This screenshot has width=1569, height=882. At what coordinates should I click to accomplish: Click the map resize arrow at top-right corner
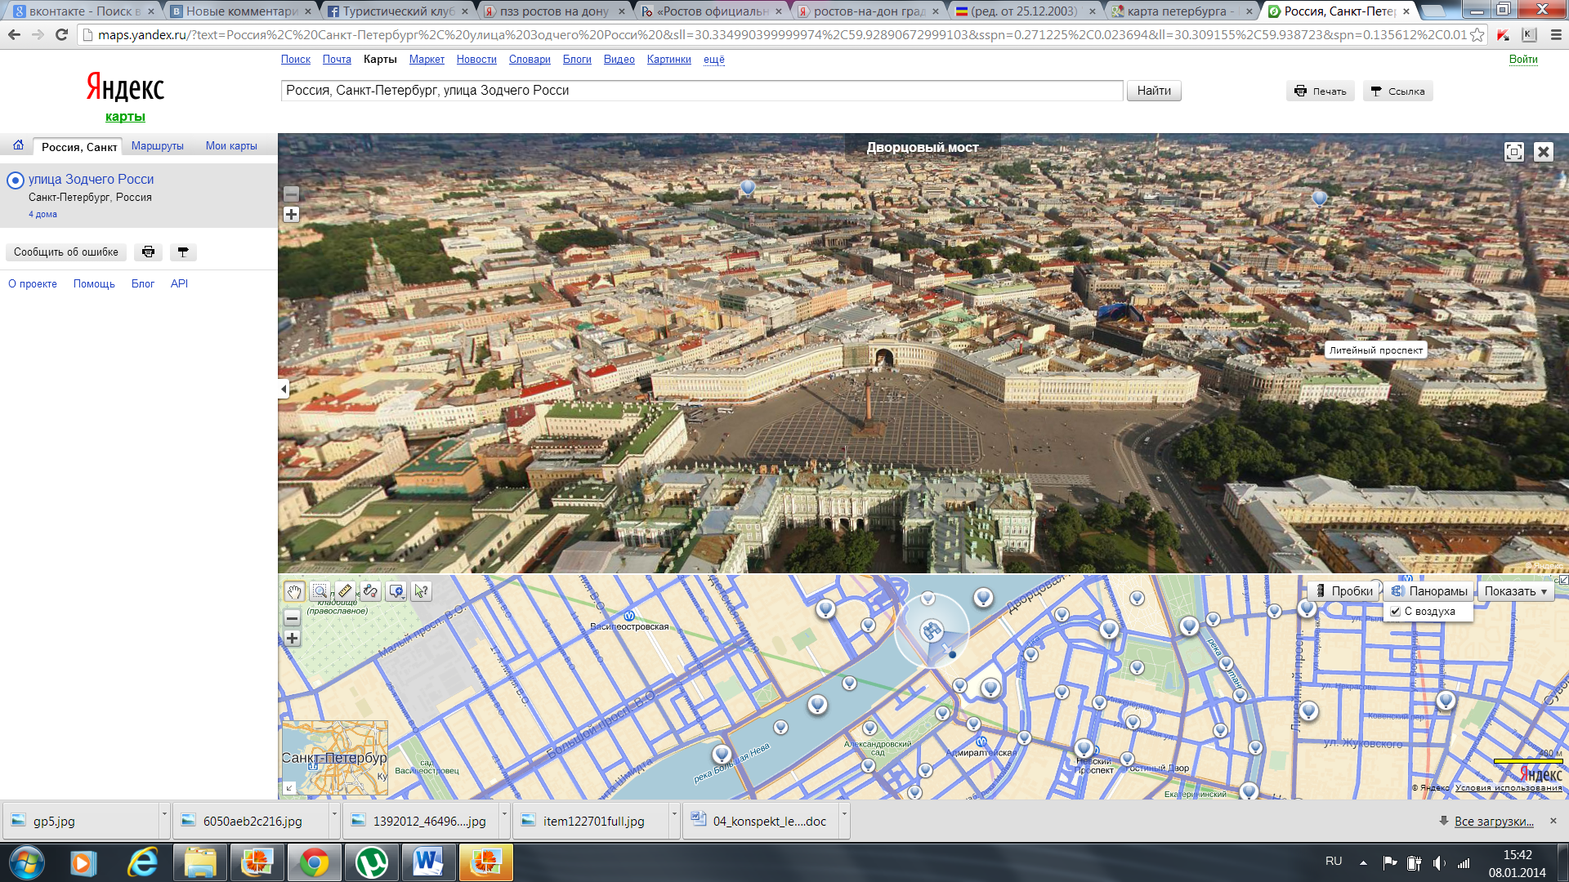pos(1563,580)
